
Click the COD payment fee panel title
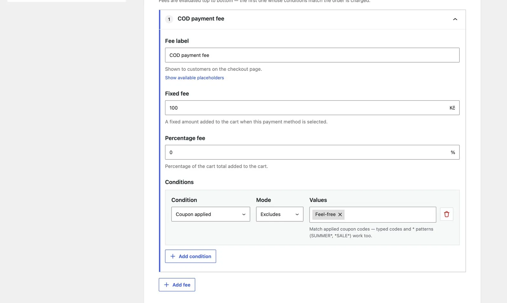point(201,19)
